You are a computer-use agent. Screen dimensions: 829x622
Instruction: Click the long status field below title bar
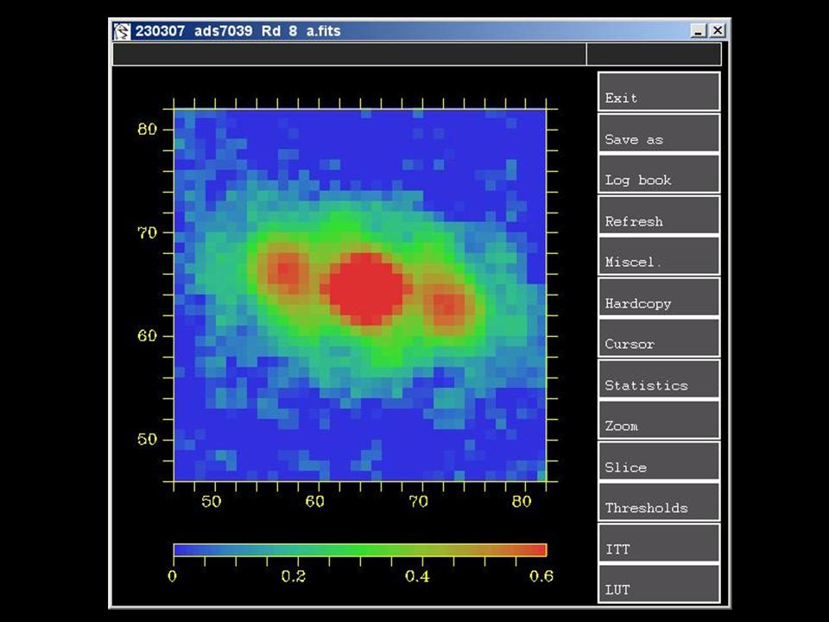coord(349,54)
